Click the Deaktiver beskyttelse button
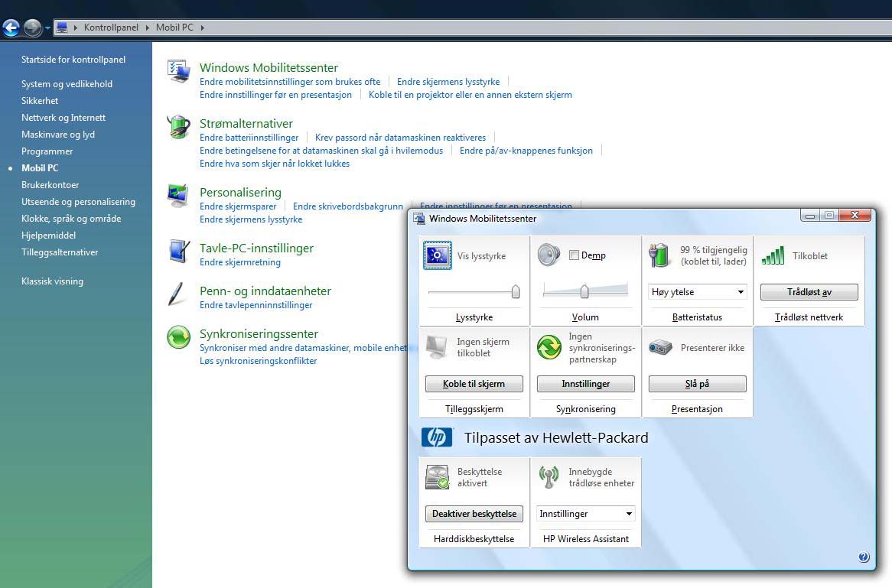This screenshot has width=892, height=588. tap(474, 514)
